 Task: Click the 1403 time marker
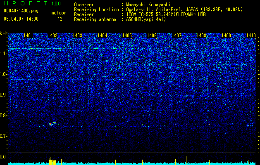pyautogui.click(x=77, y=35)
